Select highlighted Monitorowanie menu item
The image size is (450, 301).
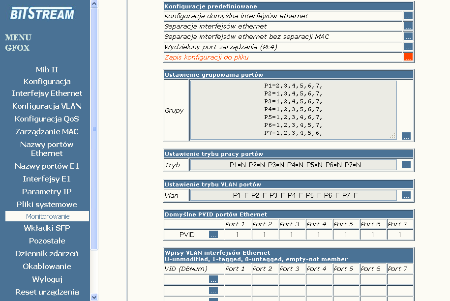coord(47,216)
